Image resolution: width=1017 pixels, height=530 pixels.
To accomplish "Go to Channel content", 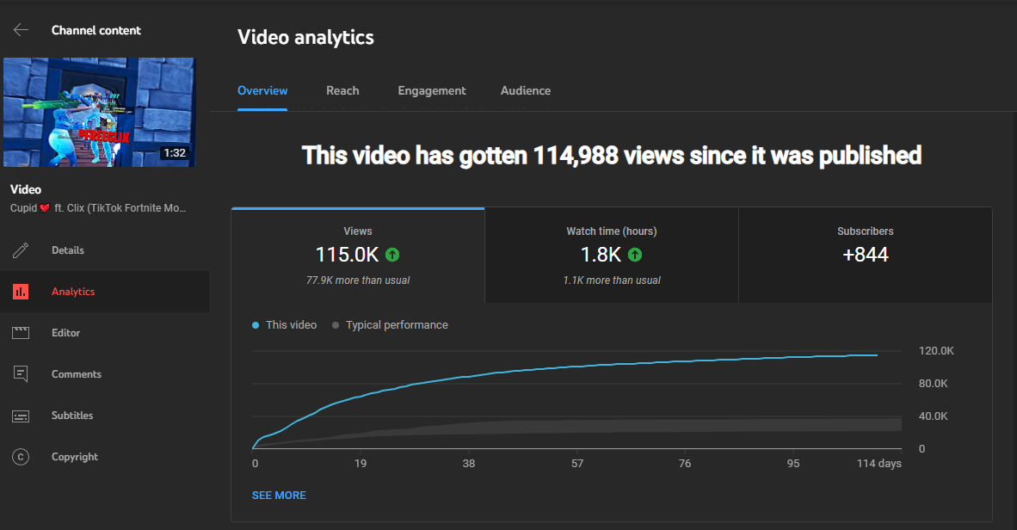I will tap(96, 30).
